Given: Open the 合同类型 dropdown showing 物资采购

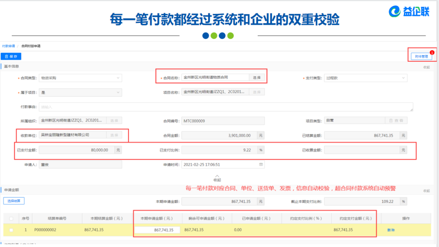Looking at the screenshot, I should pos(80,78).
